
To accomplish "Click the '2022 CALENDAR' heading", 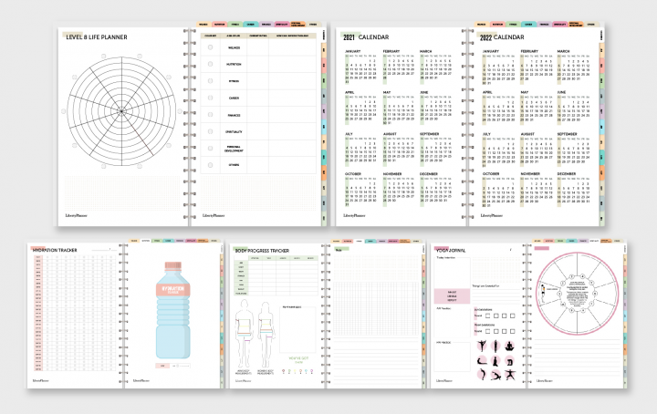I will click(502, 37).
